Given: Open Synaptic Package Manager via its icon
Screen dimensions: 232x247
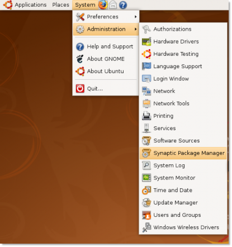Looking at the screenshot, I should tap(146, 153).
